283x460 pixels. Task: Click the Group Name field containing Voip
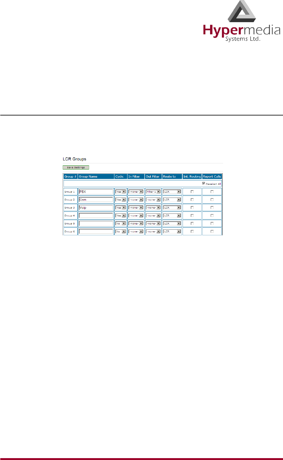[x=96, y=208]
